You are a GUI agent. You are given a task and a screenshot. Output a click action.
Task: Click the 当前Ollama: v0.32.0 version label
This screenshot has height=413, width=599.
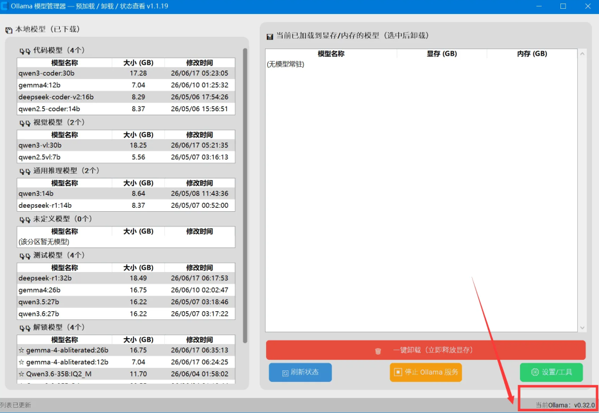[565, 405]
